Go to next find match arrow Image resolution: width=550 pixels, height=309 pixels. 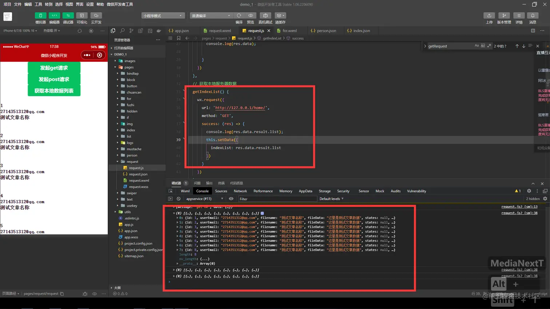pyautogui.click(x=523, y=46)
